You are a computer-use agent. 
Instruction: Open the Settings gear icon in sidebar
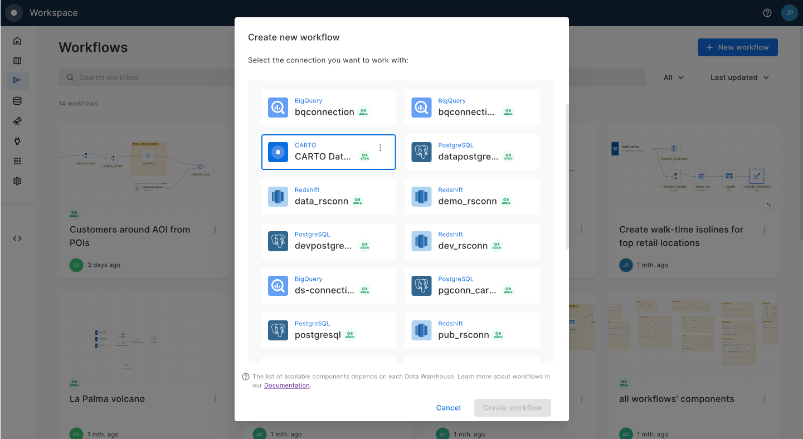pyautogui.click(x=17, y=181)
